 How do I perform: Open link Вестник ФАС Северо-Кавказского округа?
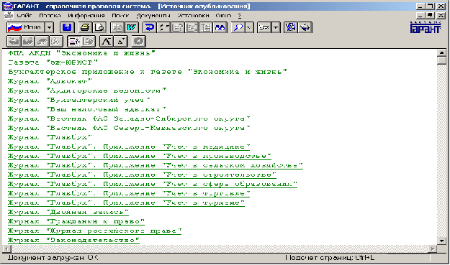pos(129,128)
